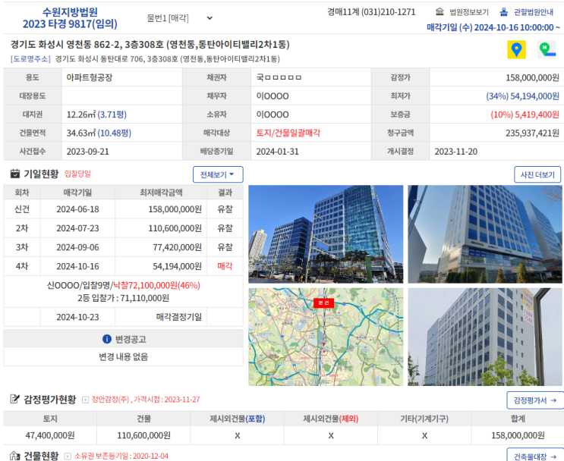
Task: Open 법원정보보기 link
Action: pos(469,12)
